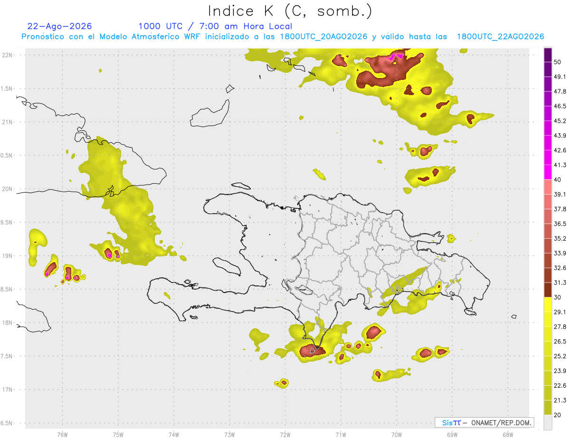Screen dimensions: 570x441
Task: Click the '73W' longitude axis label
Action: (229, 434)
